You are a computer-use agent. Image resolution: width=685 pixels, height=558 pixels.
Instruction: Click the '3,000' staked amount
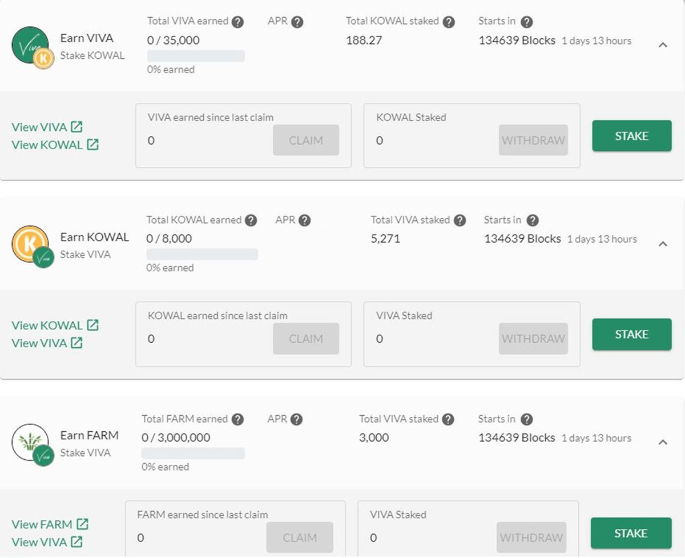click(374, 437)
